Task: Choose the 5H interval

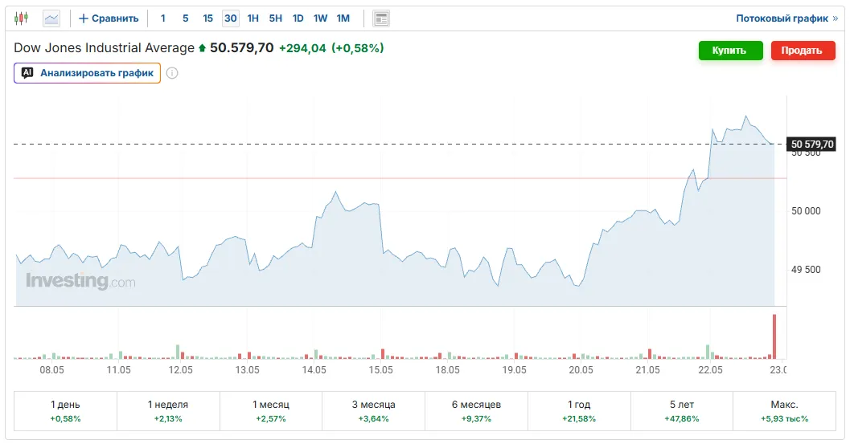Action: click(275, 18)
